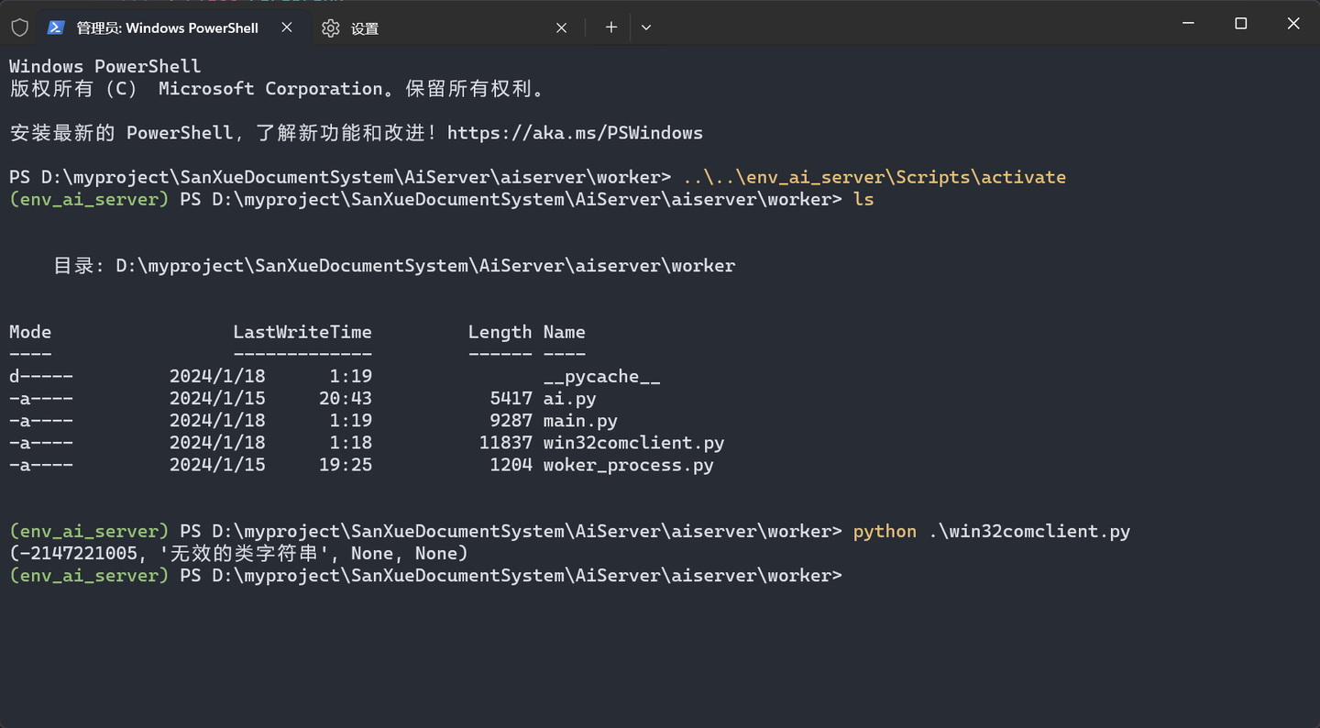Click the X icon on the PowerShell tab
The width and height of the screenshot is (1320, 728).
point(286,28)
